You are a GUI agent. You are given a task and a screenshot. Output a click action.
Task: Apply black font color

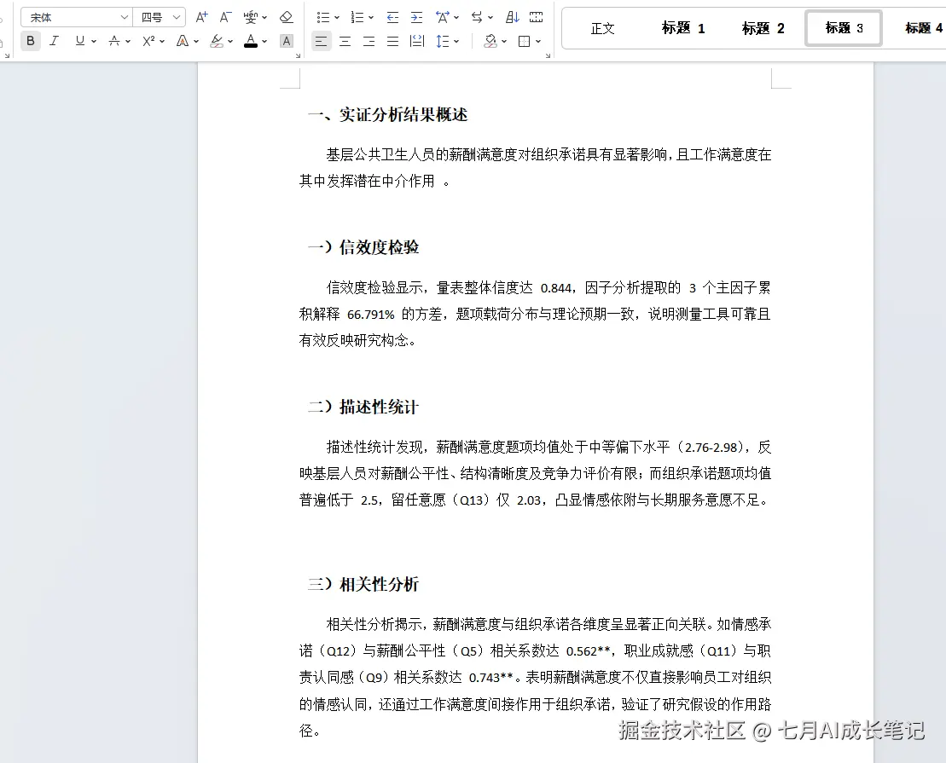point(251,41)
